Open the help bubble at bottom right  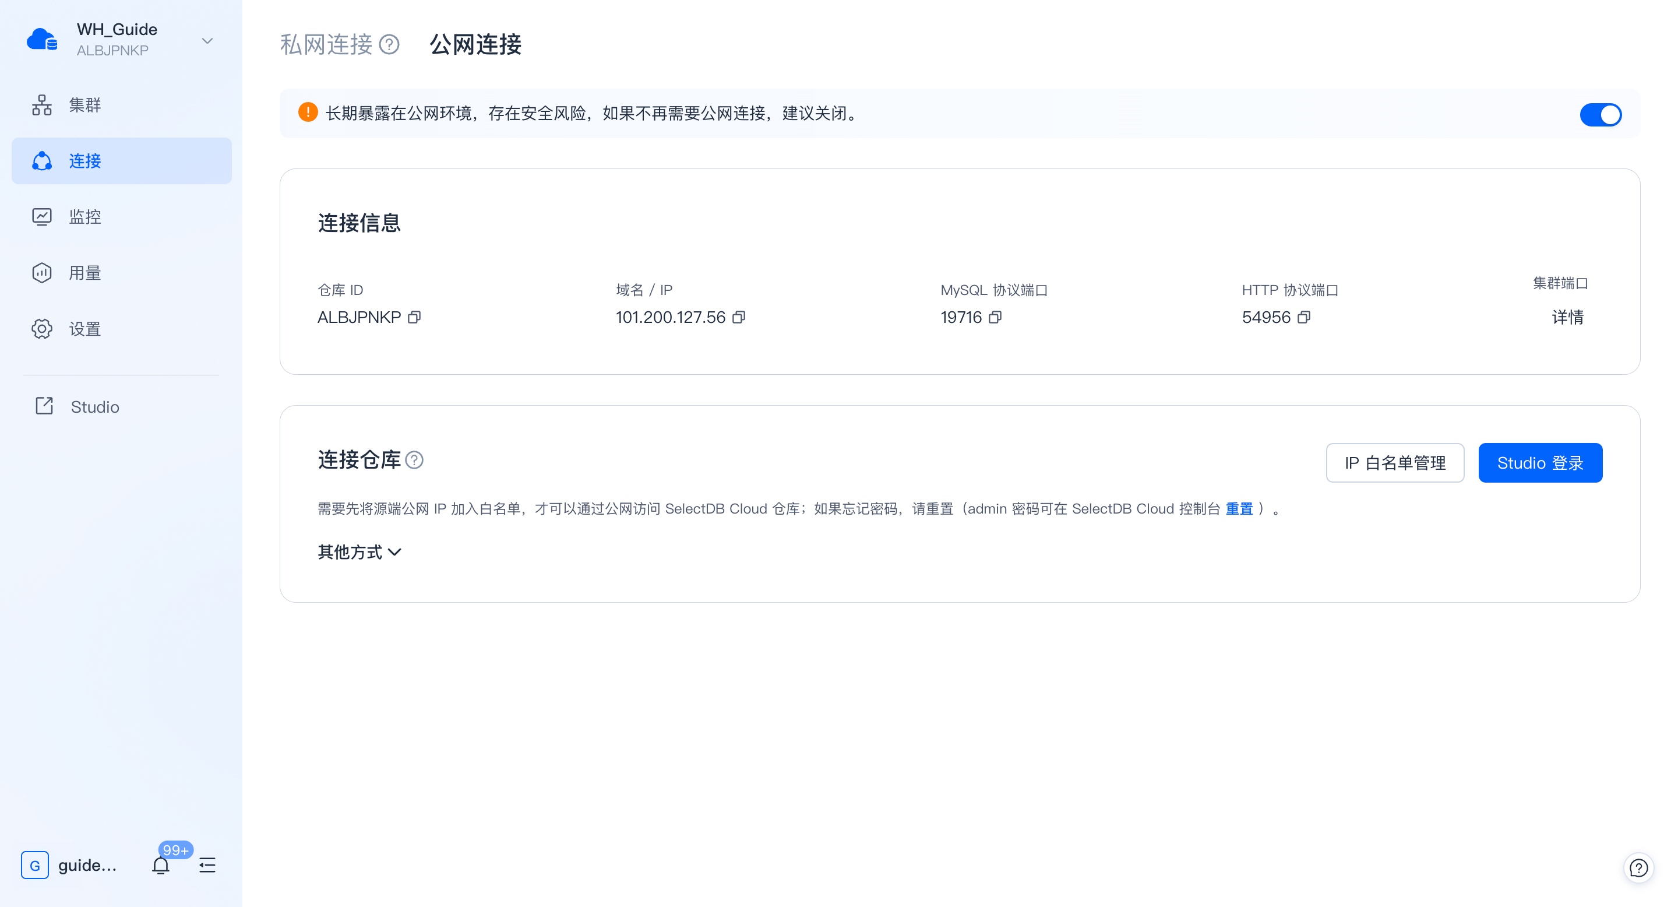coord(1638,868)
